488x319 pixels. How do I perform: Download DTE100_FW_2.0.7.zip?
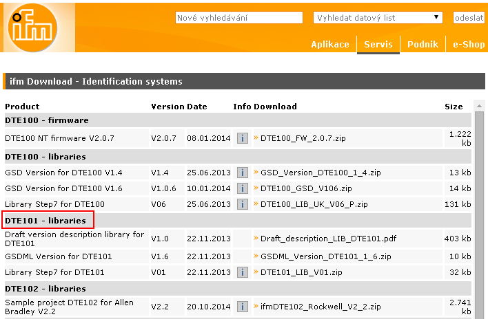pyautogui.click(x=303, y=138)
